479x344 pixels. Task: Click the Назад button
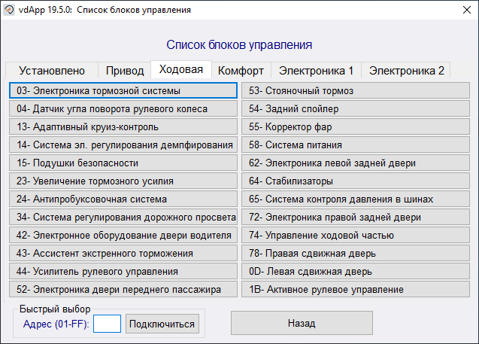(x=301, y=323)
